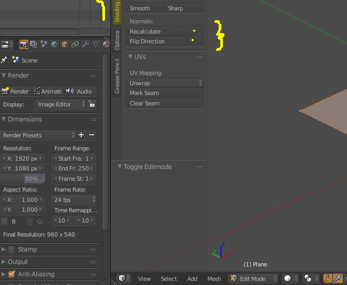Click the Edit Mode icon in the header
Viewport: 347px width, 285px height.
point(233,278)
